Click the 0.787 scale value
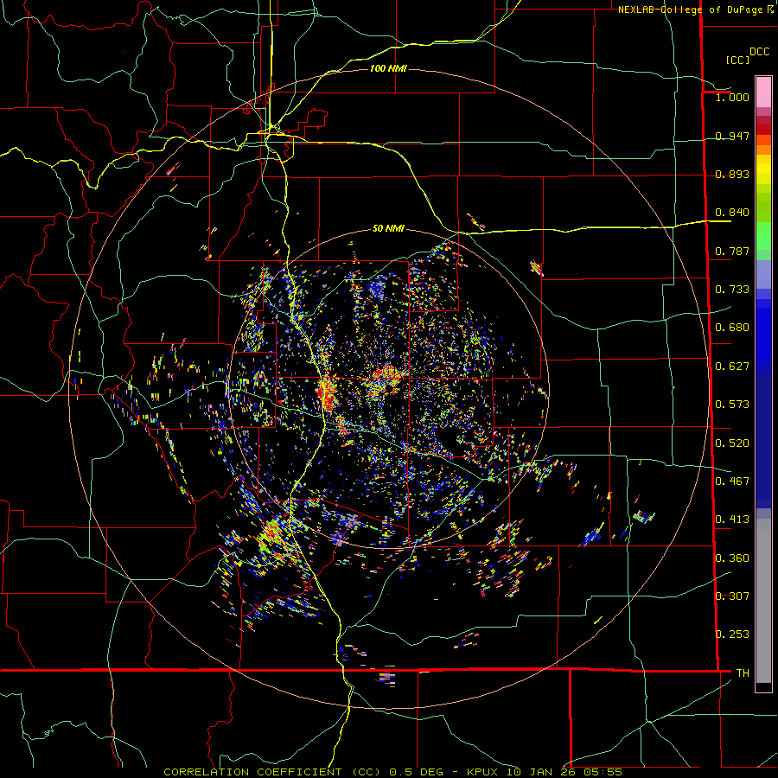The image size is (778, 778). coord(732,251)
